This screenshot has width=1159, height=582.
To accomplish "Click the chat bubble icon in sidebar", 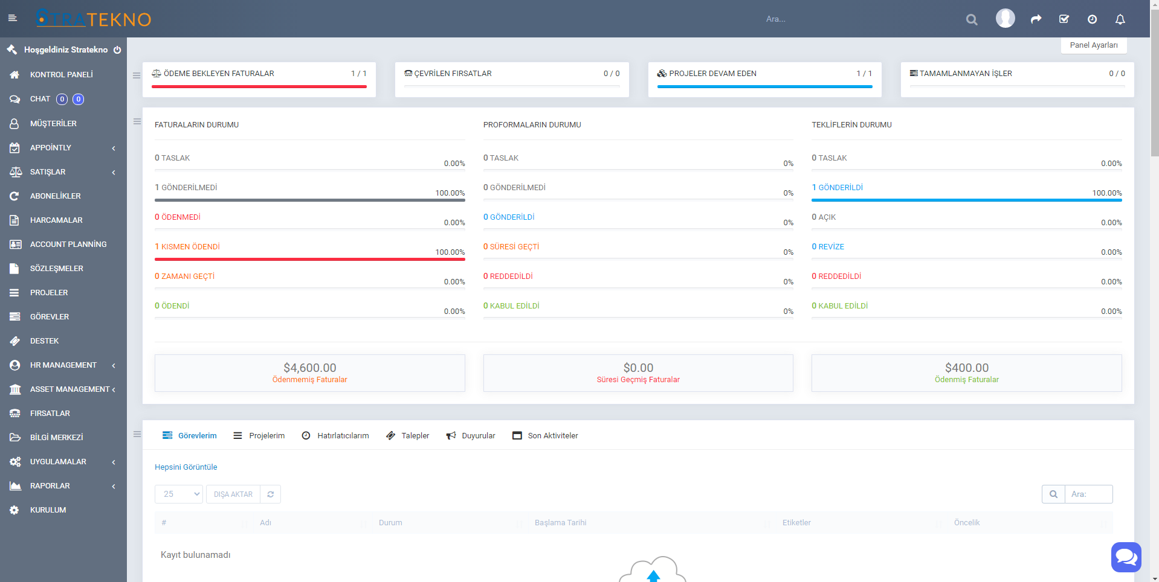I will pos(15,99).
